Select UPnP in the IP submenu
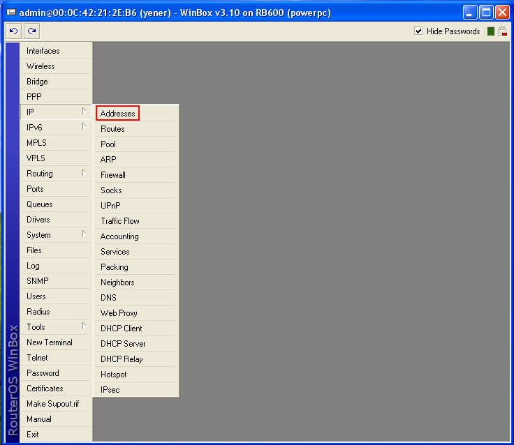The height and width of the screenshot is (445, 514). point(136,206)
